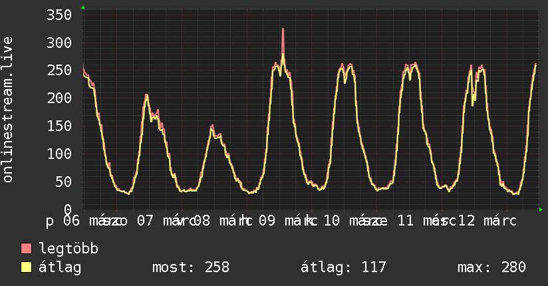Screen dimensions: 548x286
Task: Click the 100 y-axis label
Action: (59, 154)
